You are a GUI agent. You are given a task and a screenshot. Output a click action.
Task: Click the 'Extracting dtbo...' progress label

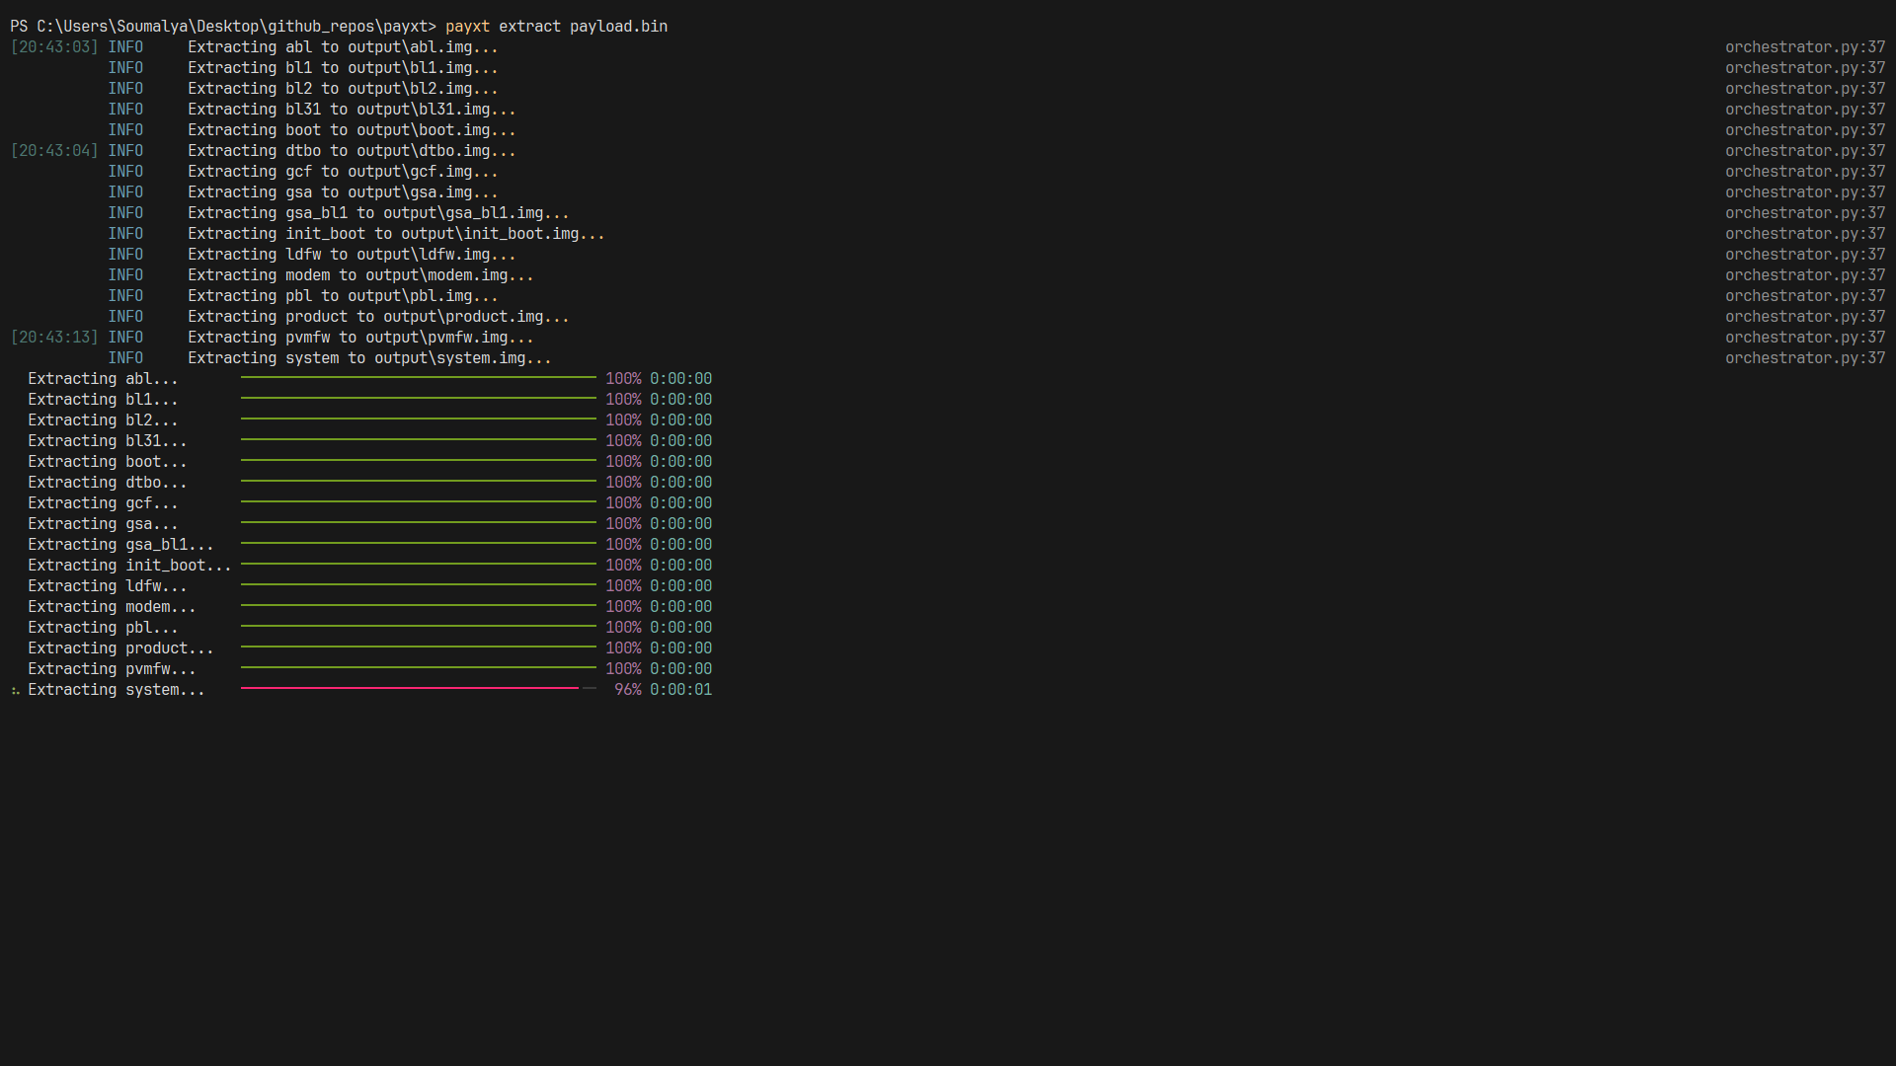tap(108, 483)
